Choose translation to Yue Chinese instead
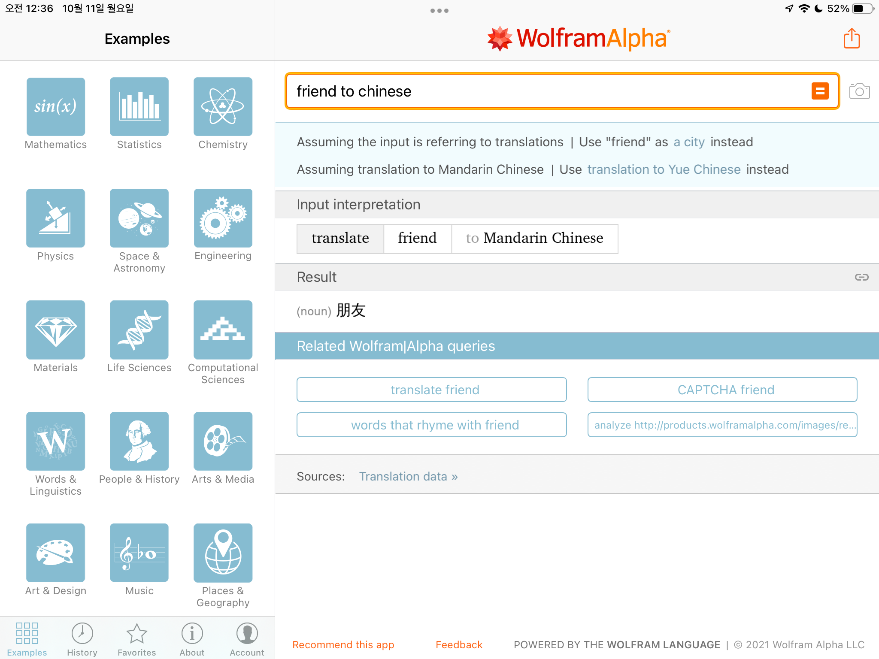The width and height of the screenshot is (879, 659). coord(664,169)
